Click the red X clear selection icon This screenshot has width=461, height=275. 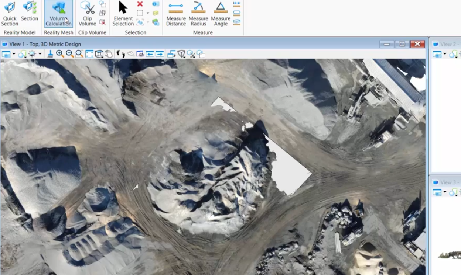pos(140,4)
